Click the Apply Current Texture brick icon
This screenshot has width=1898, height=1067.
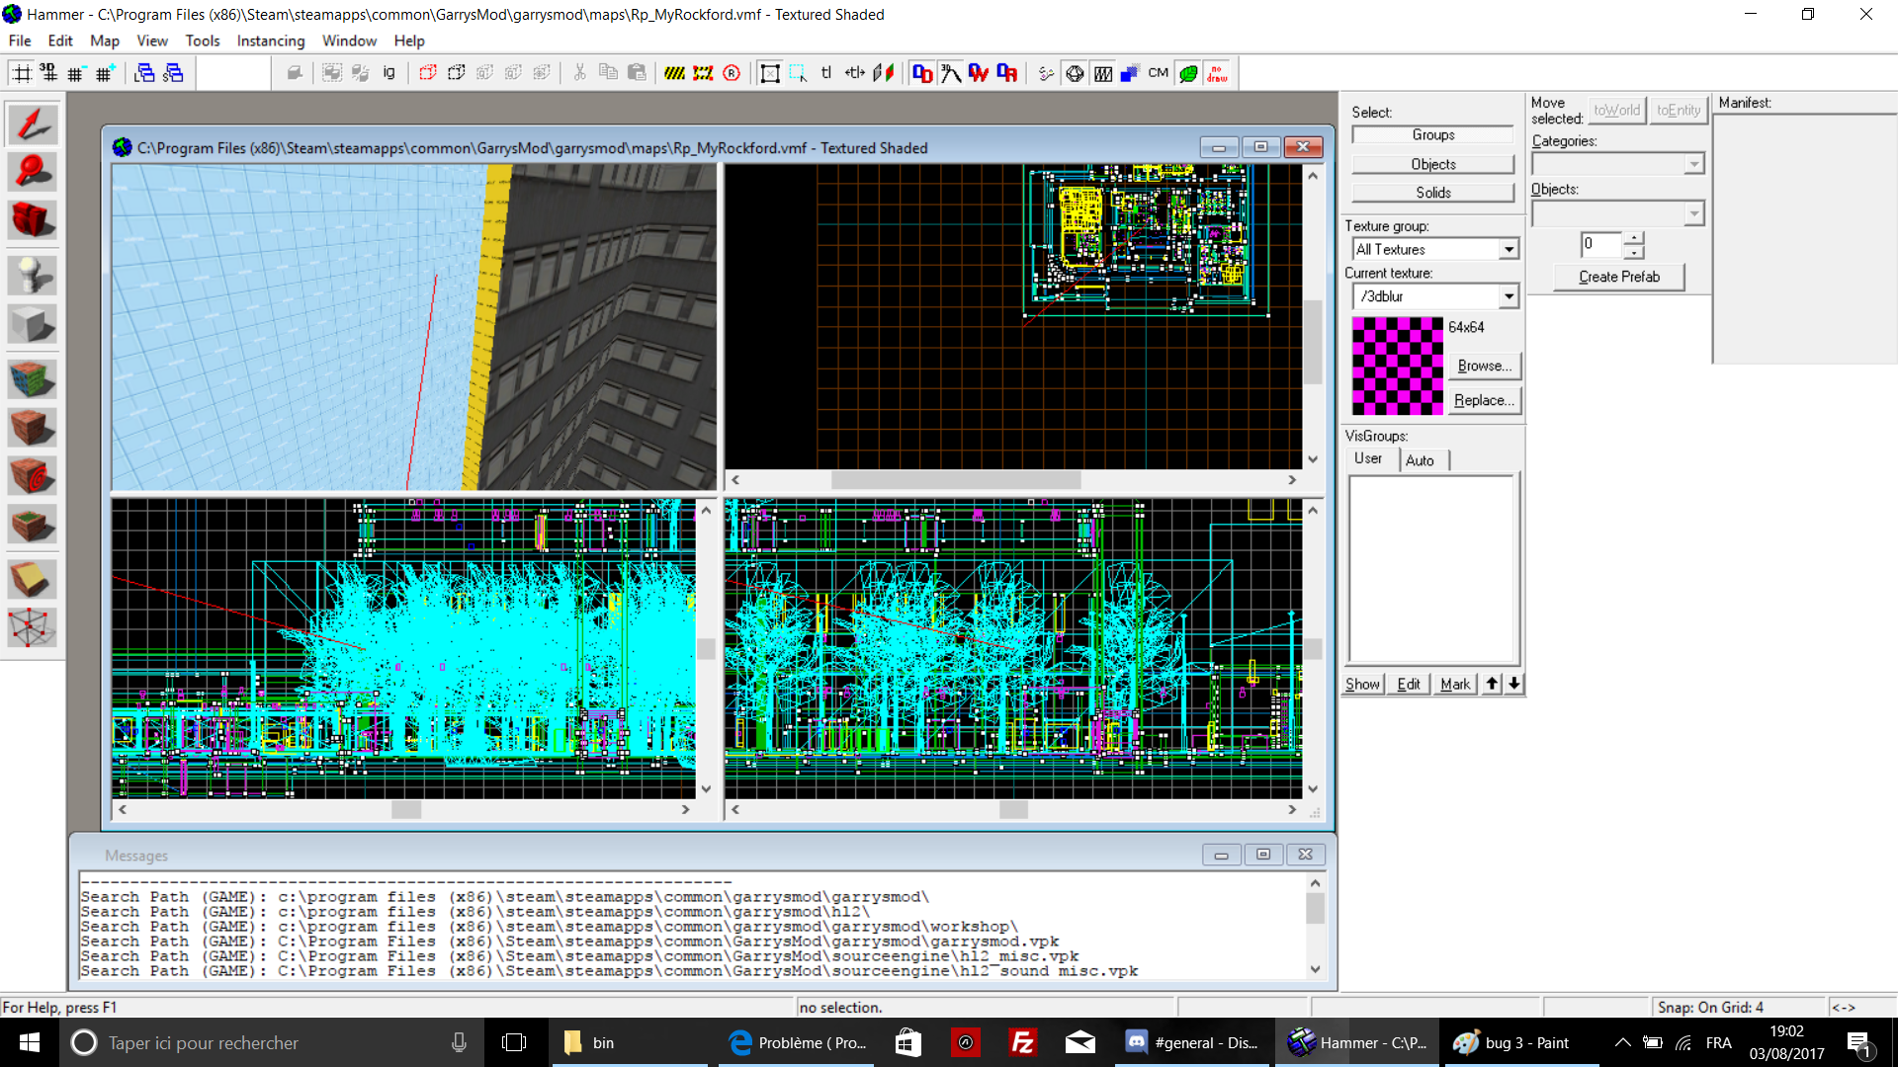pos(32,427)
